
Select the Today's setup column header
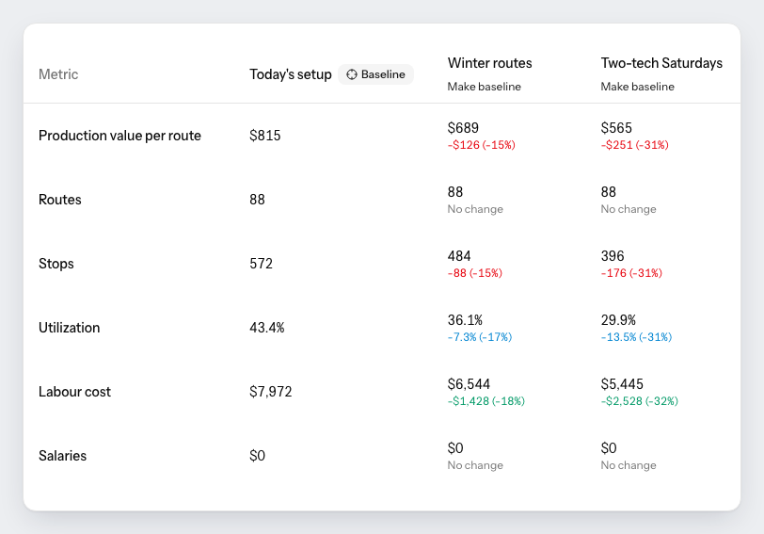tap(291, 74)
